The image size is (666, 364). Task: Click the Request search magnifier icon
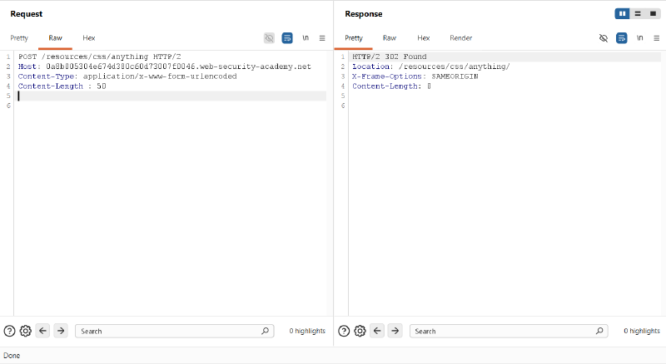[x=265, y=331]
